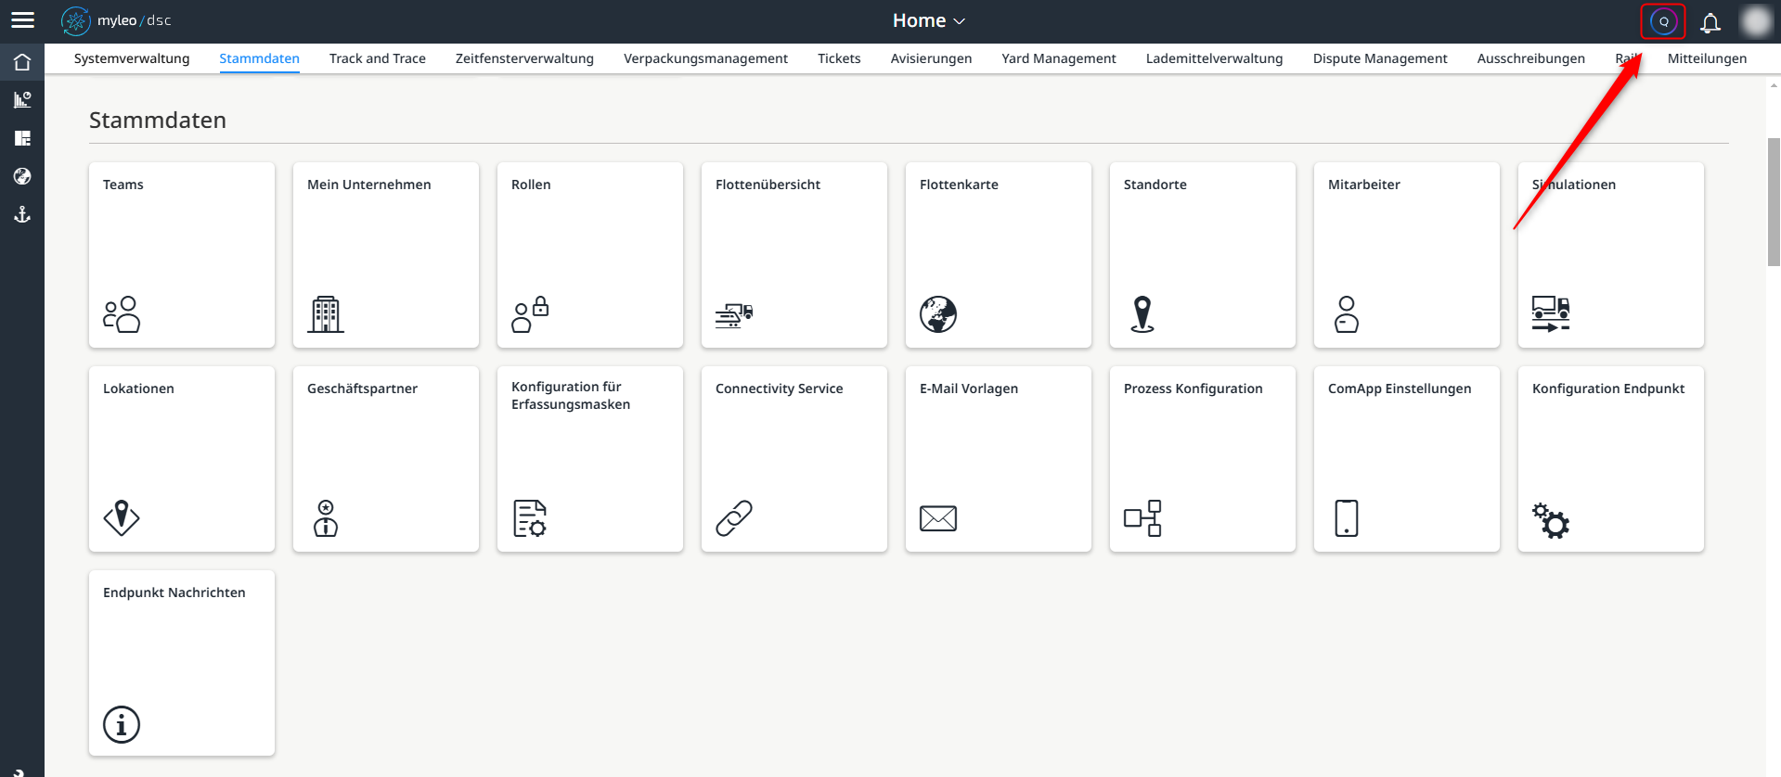Open Konfiguration für Erfassungsmasken tile title

click(571, 396)
